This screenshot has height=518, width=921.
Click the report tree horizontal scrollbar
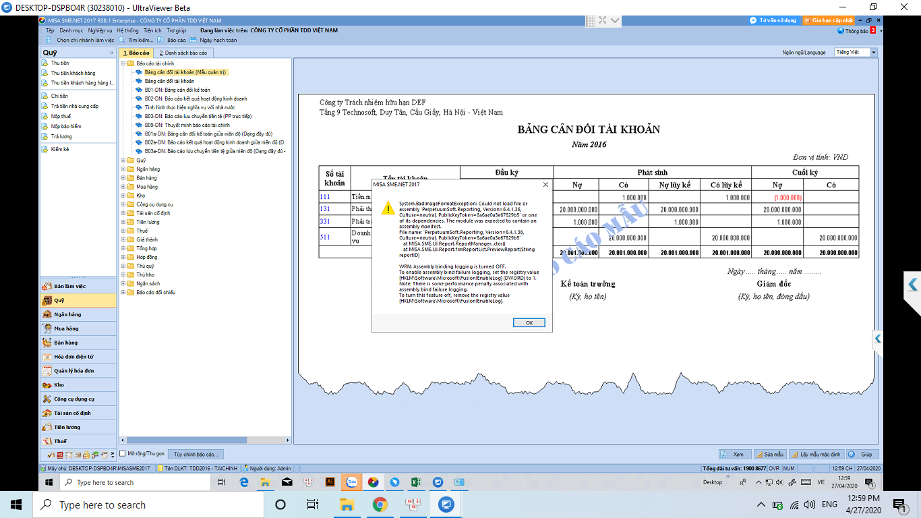click(205, 440)
